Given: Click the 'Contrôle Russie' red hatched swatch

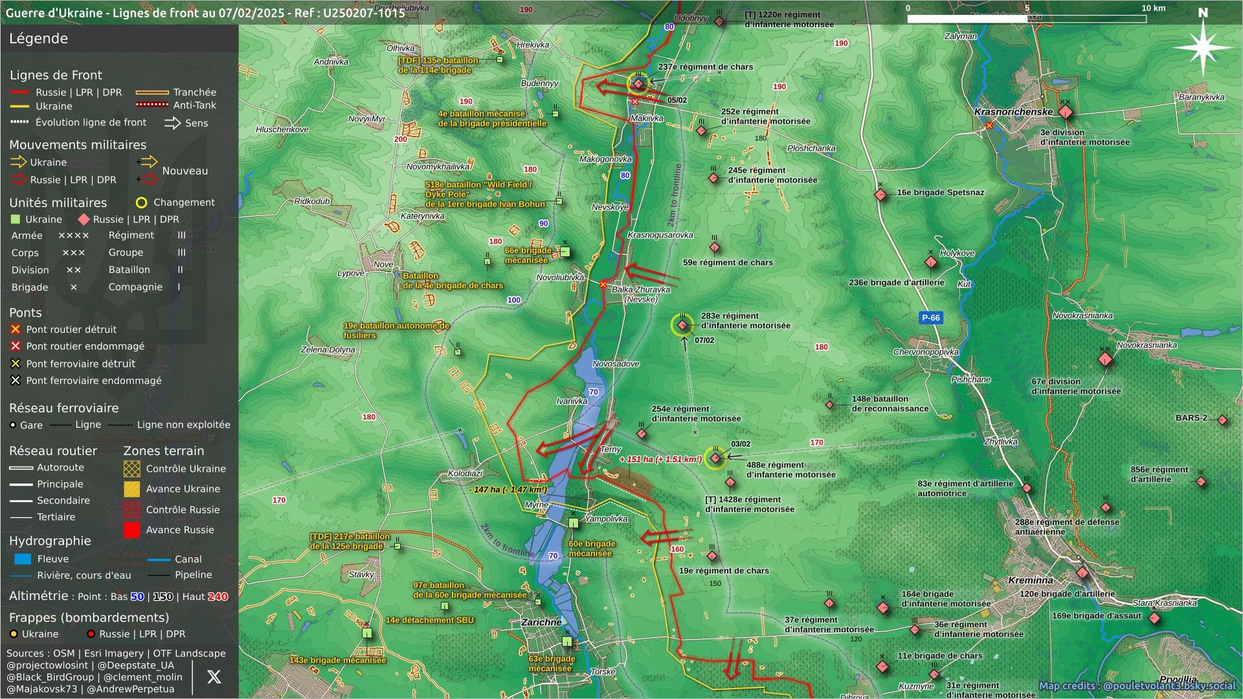Looking at the screenshot, I should (x=131, y=510).
